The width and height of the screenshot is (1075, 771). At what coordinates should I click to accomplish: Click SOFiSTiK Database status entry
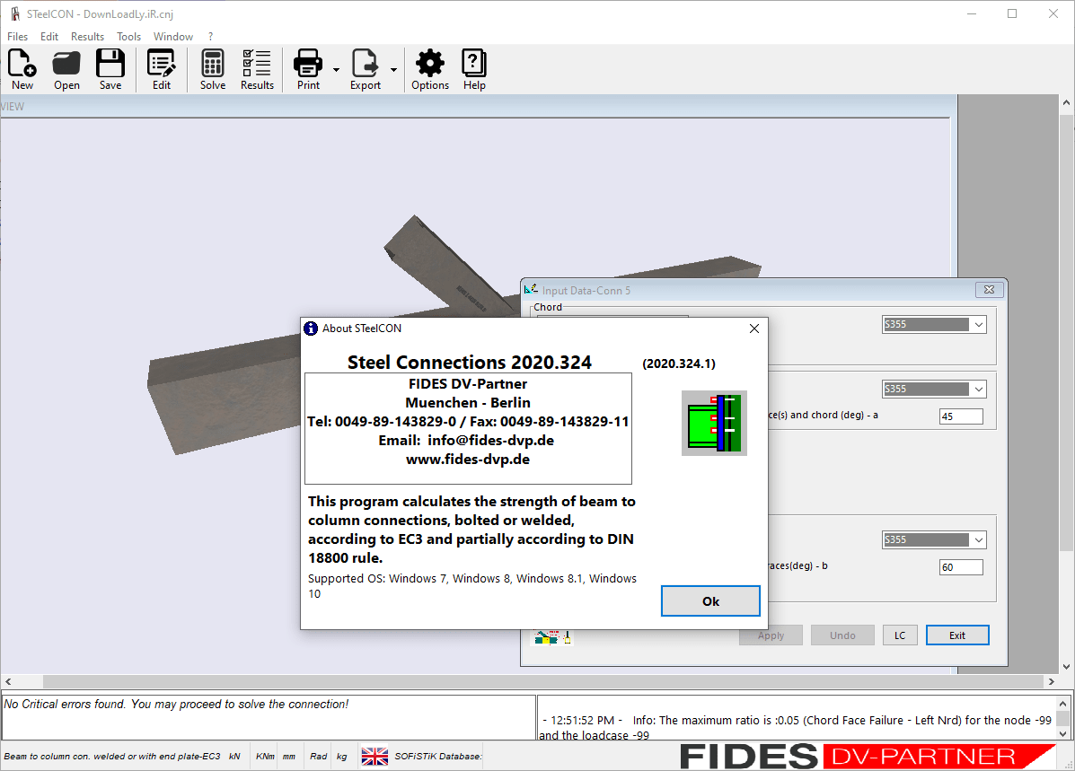(438, 756)
